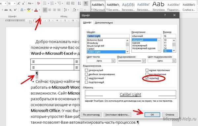Select the Без интервала style thumbnail
This screenshot has height=126, width=198.
click(x=113, y=6)
